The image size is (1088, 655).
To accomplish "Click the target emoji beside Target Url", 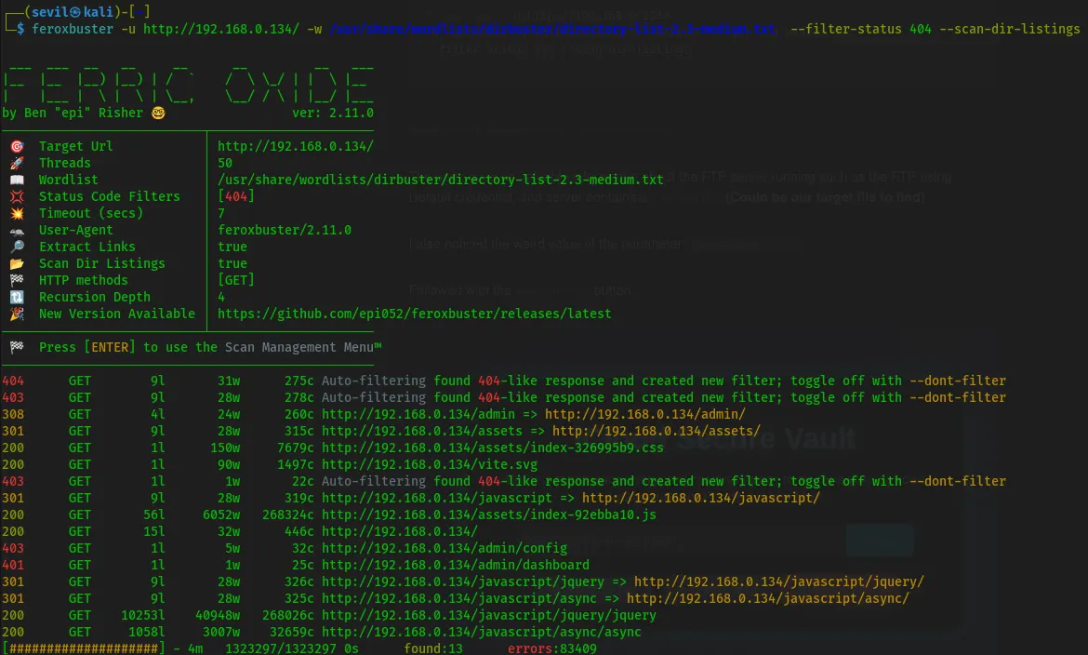I will tap(16, 147).
